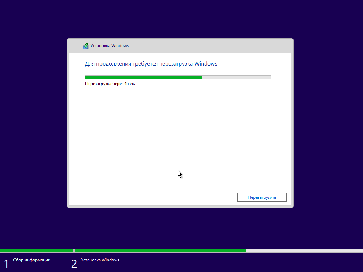The image size is (363, 272).
Task: Click the step 2 installation progress bar at bottom
Action: pos(218,250)
